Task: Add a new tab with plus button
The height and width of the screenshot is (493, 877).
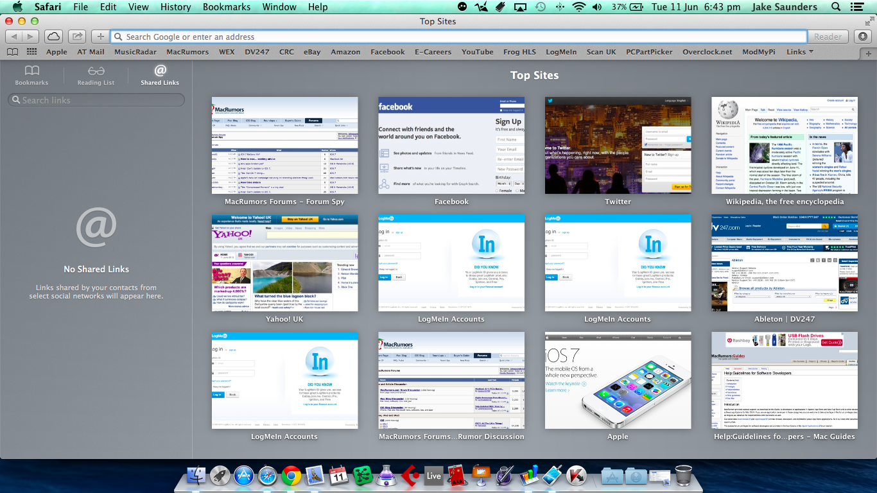Action: click(x=869, y=53)
